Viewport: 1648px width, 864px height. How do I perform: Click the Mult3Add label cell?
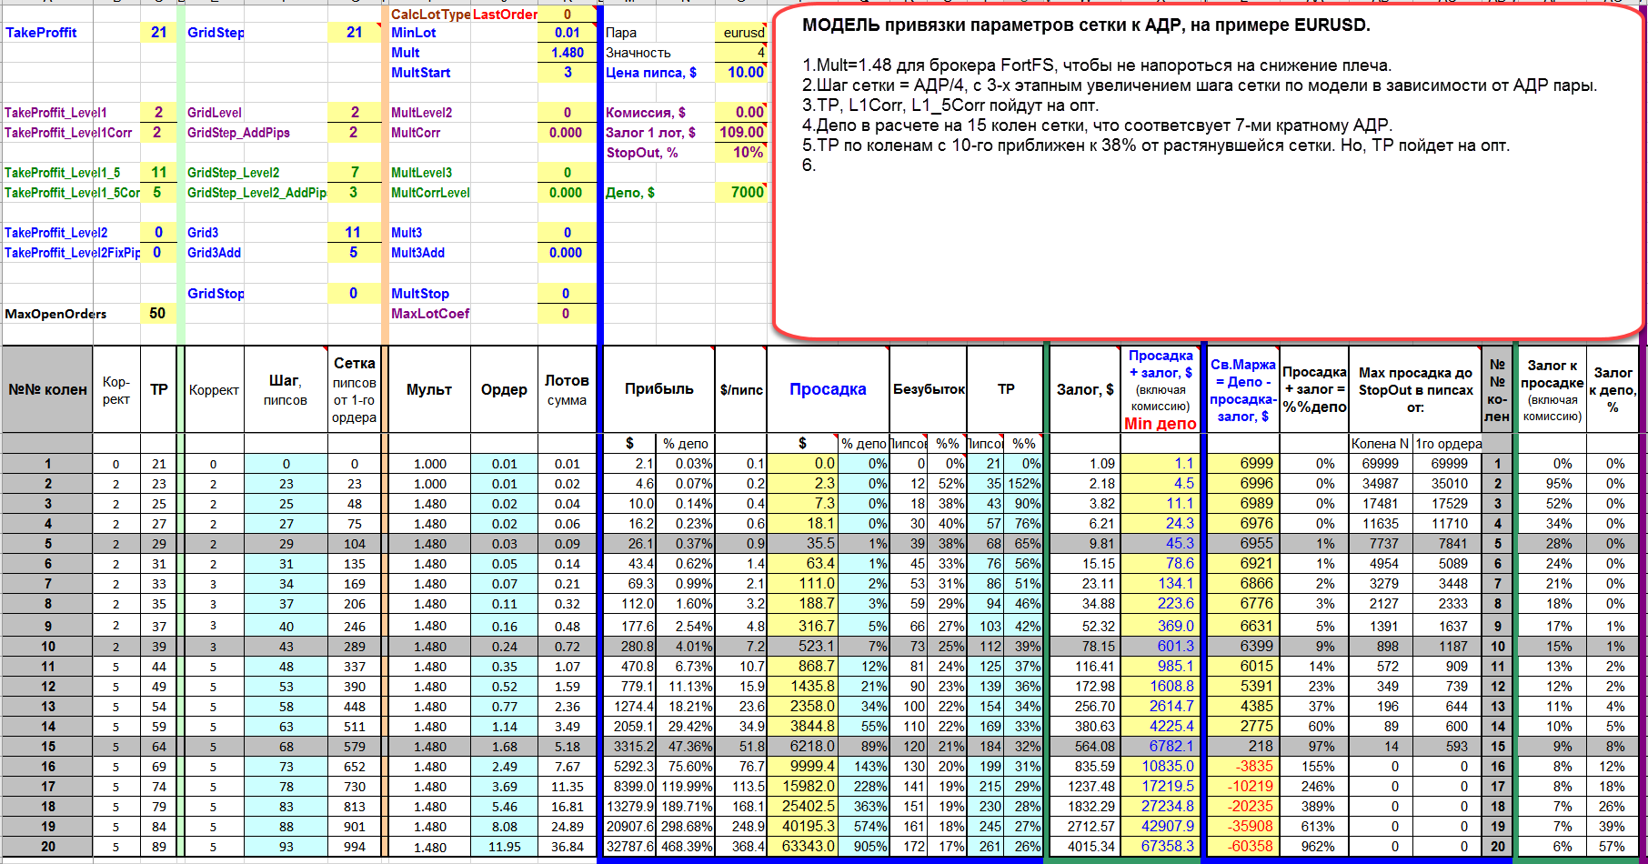(x=430, y=253)
